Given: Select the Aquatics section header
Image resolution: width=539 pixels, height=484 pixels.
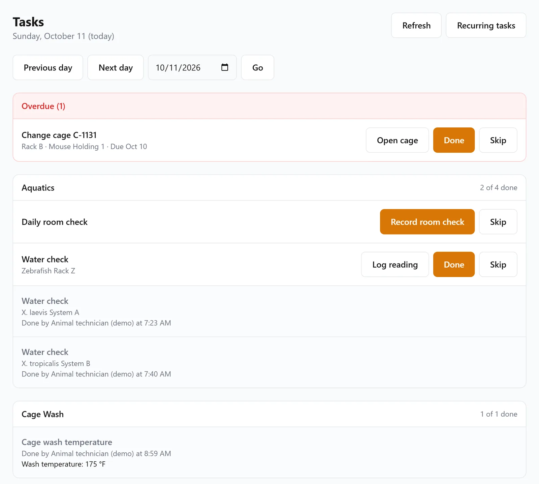Looking at the screenshot, I should pos(269,188).
